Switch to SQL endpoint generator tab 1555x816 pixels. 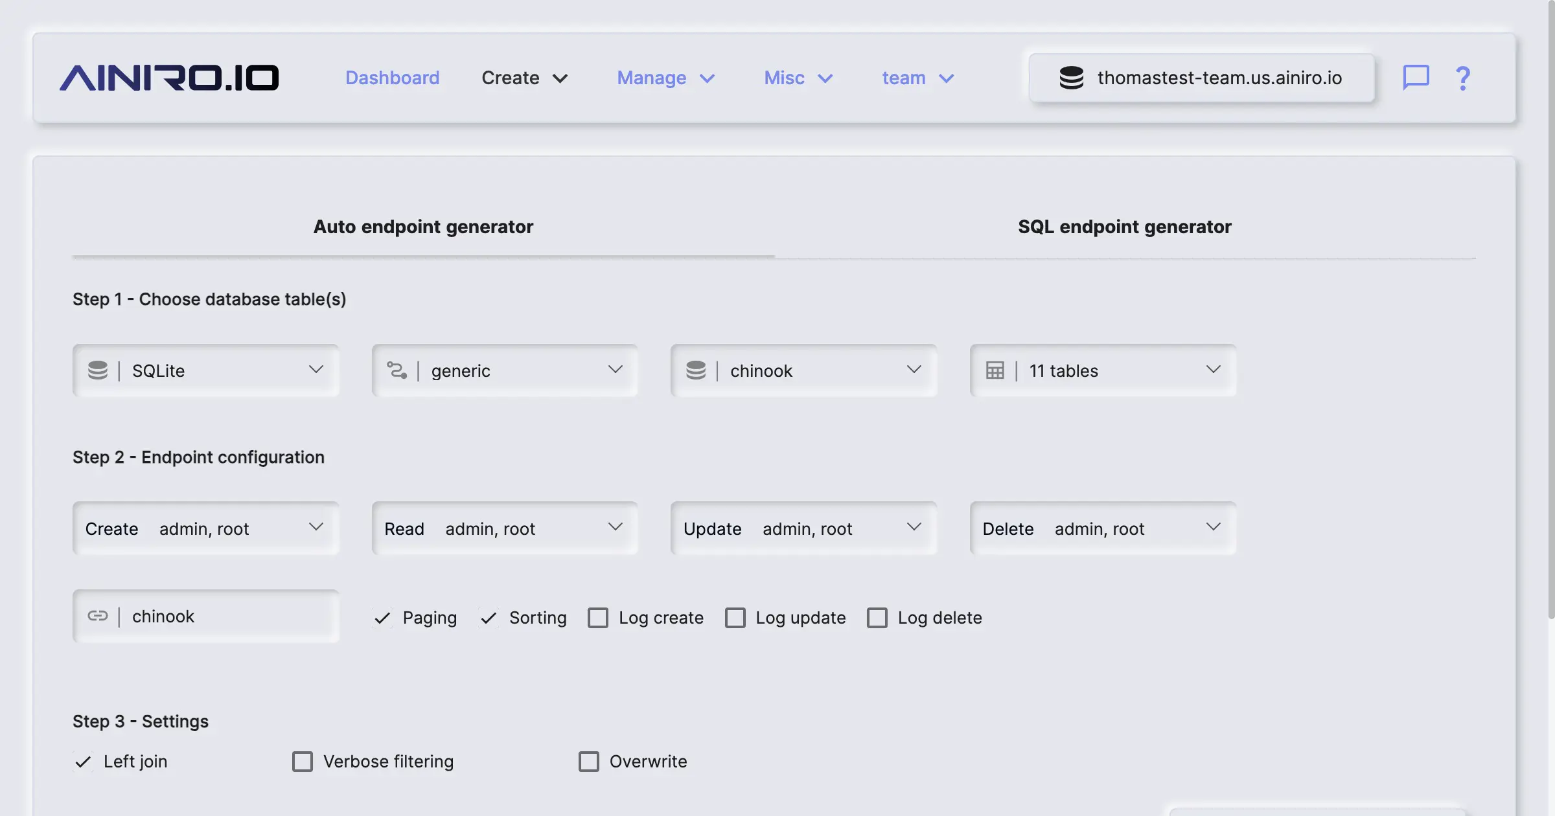pyautogui.click(x=1125, y=227)
